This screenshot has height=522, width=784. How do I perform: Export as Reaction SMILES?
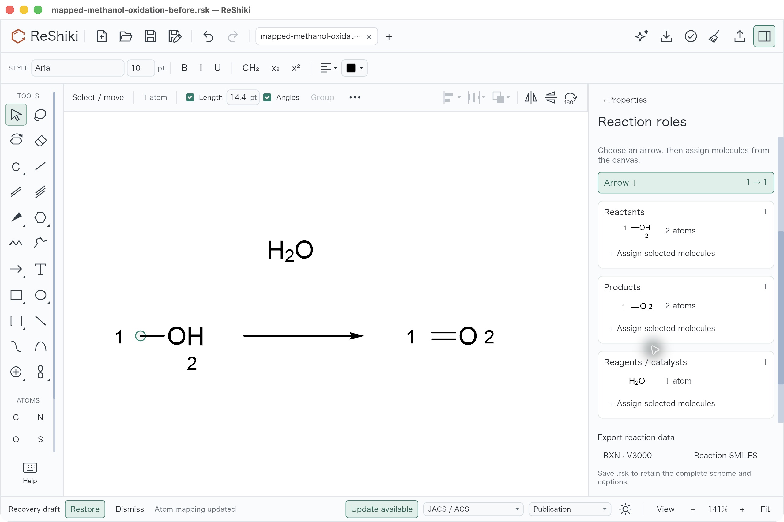tap(725, 456)
